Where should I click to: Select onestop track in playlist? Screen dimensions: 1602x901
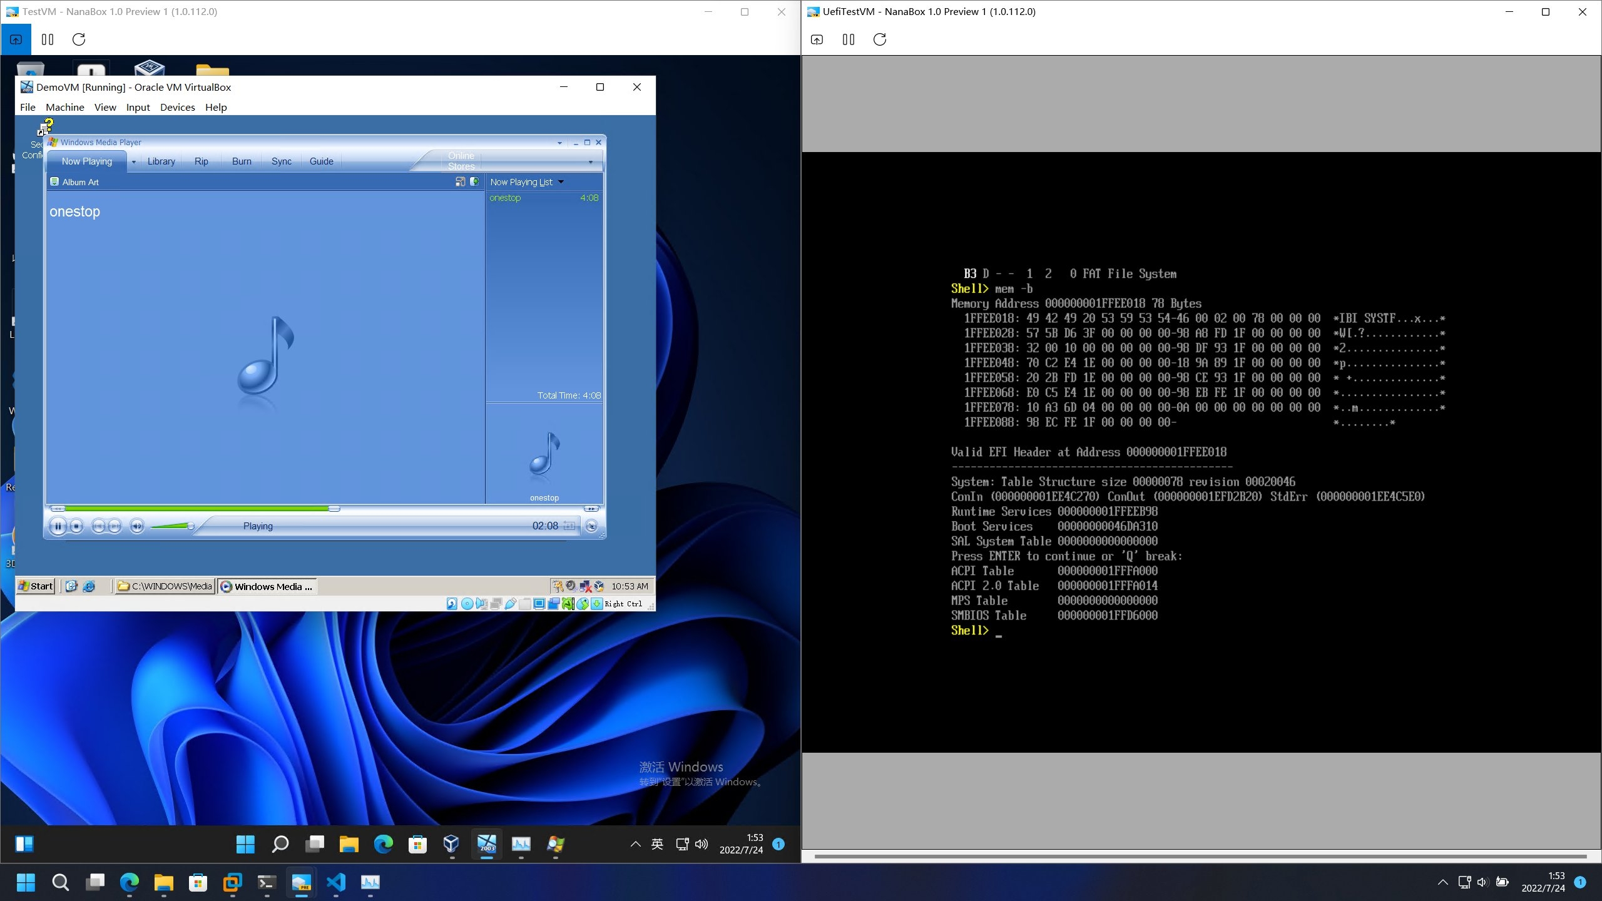(505, 198)
